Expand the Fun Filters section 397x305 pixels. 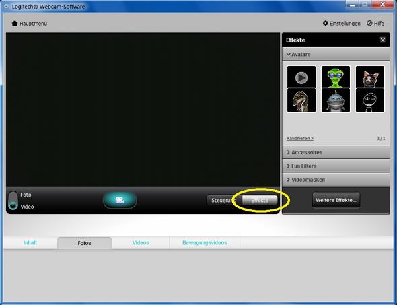tap(336, 166)
